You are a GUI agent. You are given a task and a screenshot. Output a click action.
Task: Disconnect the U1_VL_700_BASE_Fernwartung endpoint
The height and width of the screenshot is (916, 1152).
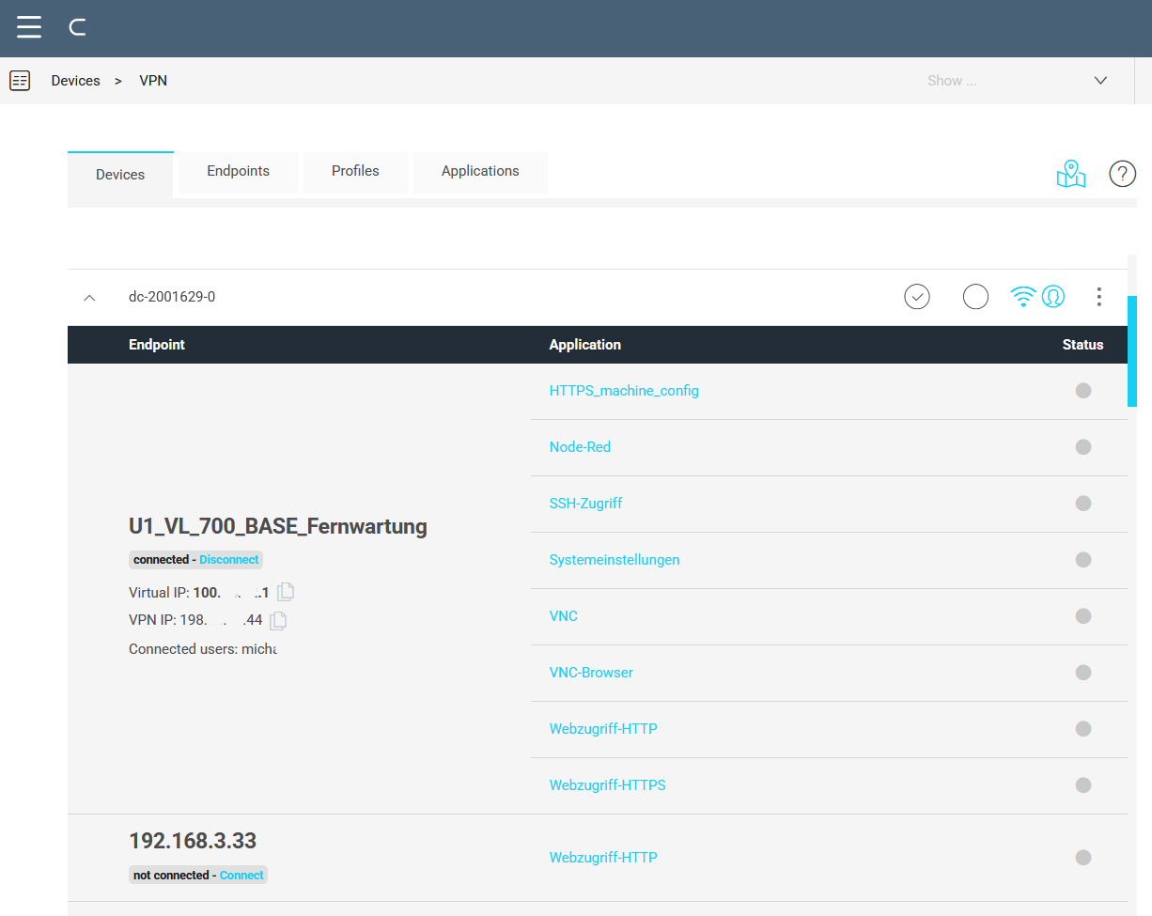point(229,559)
